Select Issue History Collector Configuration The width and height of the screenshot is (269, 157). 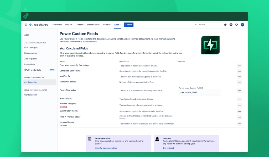(x=30, y=95)
